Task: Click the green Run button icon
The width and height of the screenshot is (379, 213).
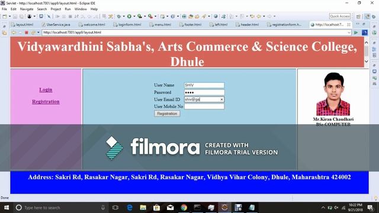Action: point(129,17)
